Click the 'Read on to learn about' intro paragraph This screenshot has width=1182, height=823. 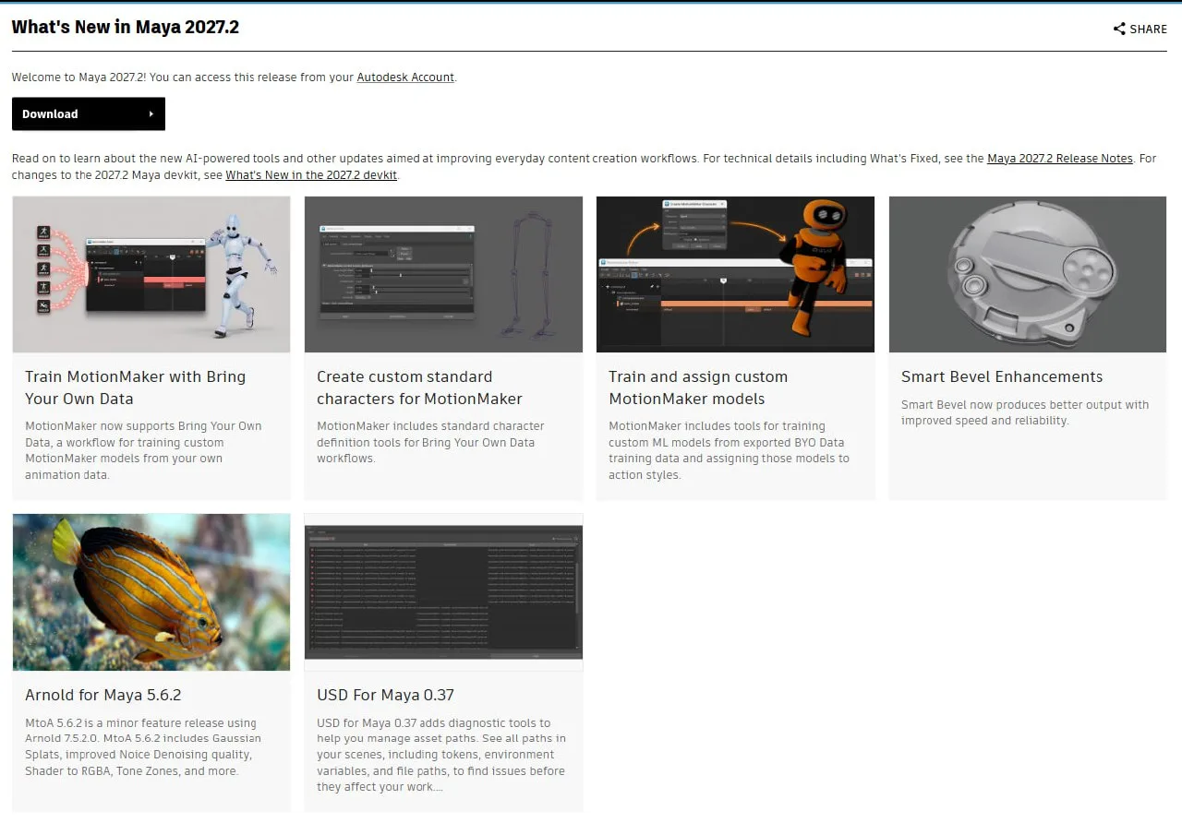point(584,167)
